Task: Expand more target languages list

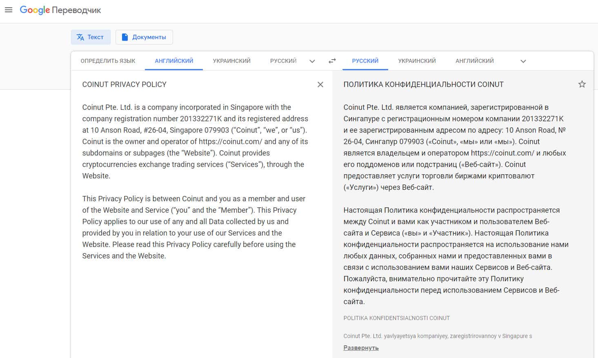Action: pos(523,61)
